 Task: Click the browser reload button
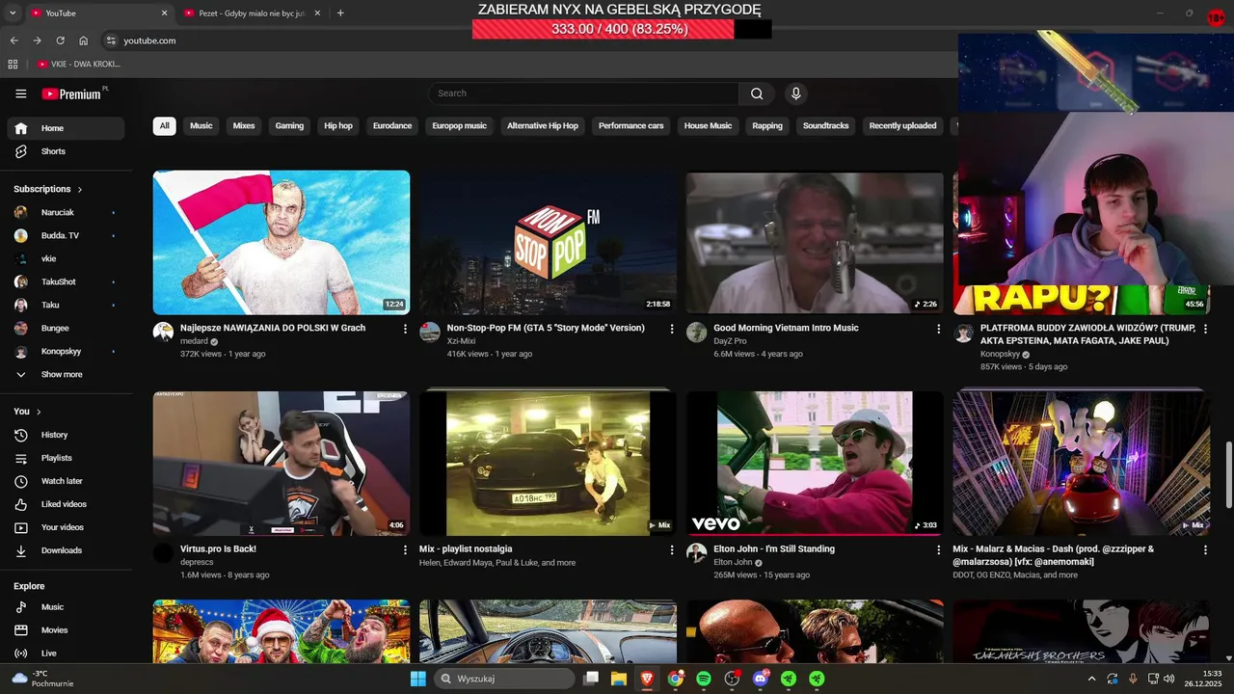click(60, 40)
